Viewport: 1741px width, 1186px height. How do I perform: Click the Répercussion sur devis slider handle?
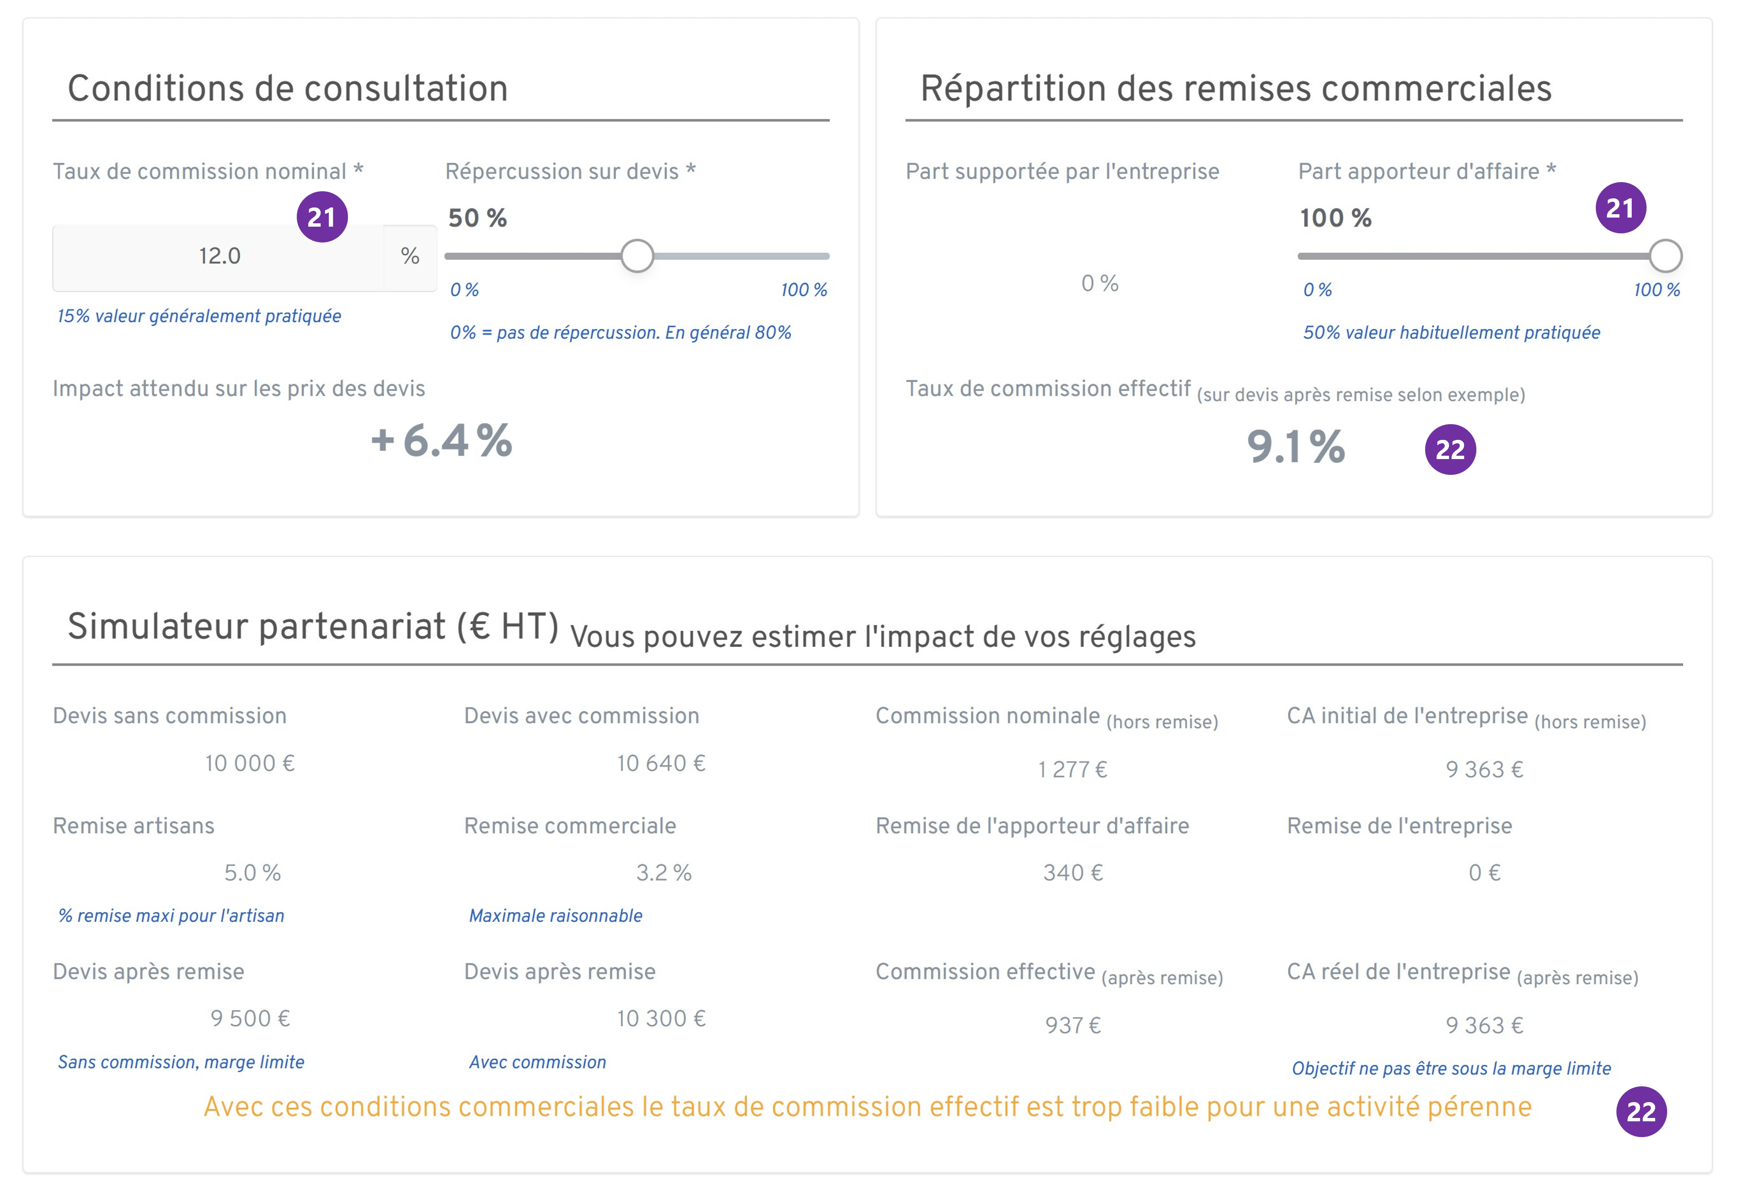point(638,255)
